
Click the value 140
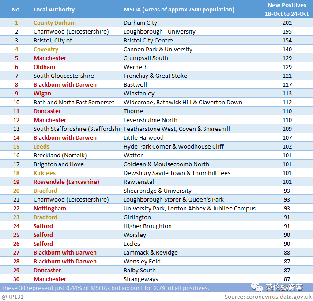tap(287, 49)
